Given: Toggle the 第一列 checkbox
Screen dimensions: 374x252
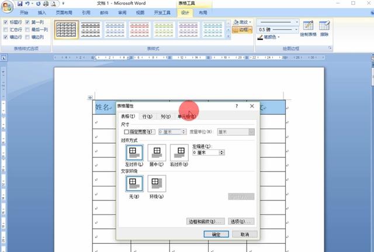Looking at the screenshot, I should tap(27, 22).
